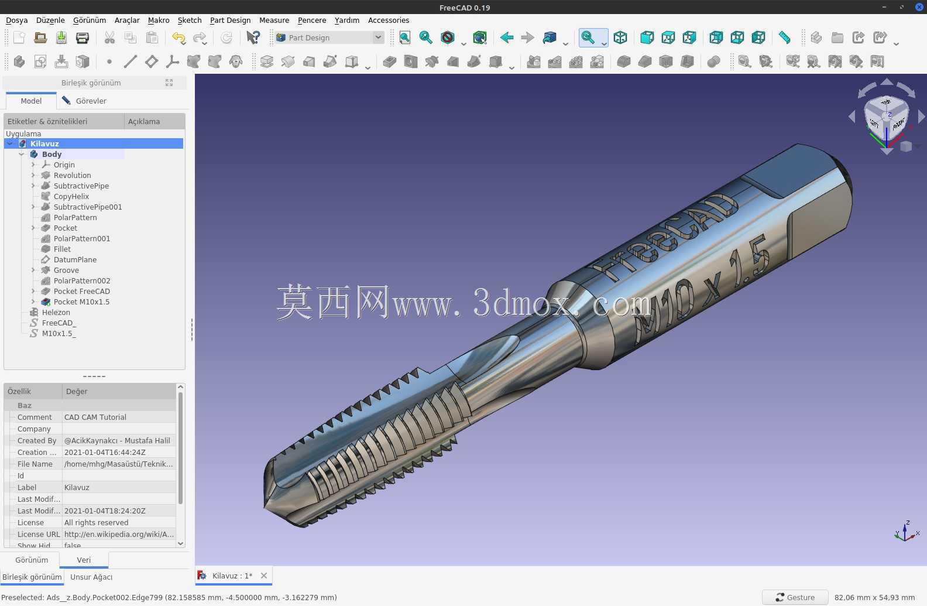Collapse the Body tree node
927x606 pixels.
pyautogui.click(x=22, y=154)
